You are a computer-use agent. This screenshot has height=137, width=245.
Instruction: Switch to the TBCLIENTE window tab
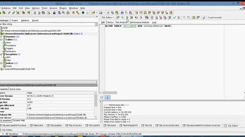pos(93,126)
